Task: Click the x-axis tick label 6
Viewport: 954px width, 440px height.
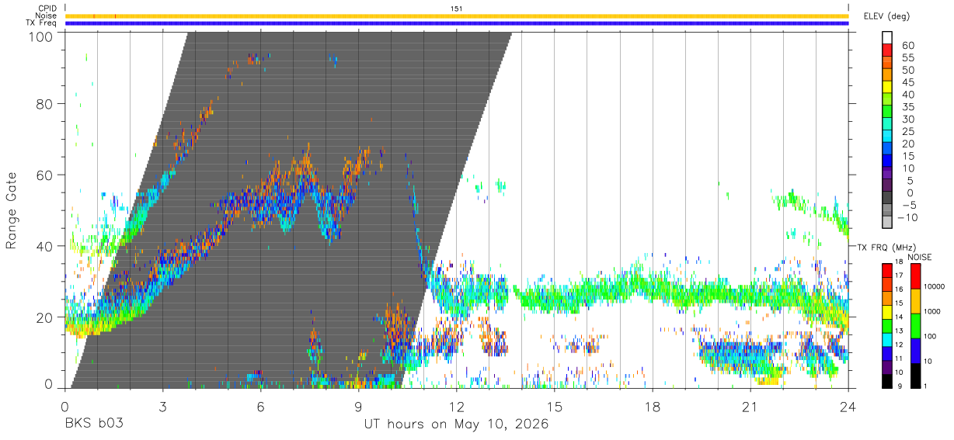Action: point(261,406)
